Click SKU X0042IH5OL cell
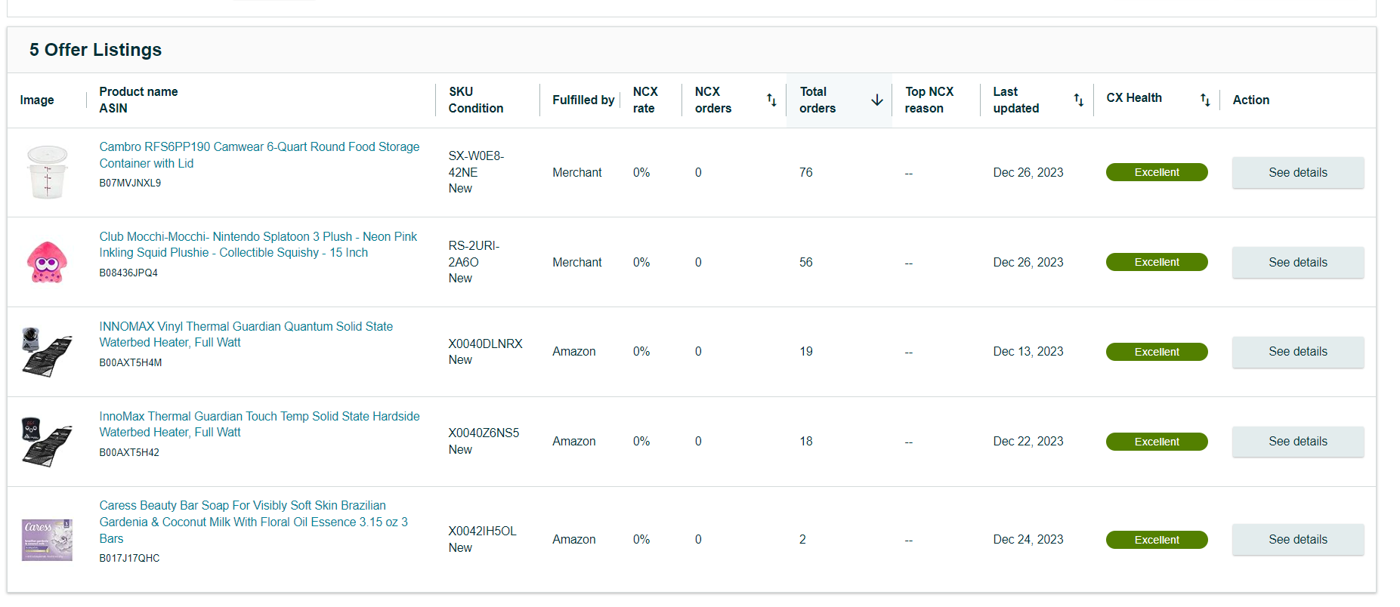Screen dimensions: 1400x607 (x=482, y=531)
